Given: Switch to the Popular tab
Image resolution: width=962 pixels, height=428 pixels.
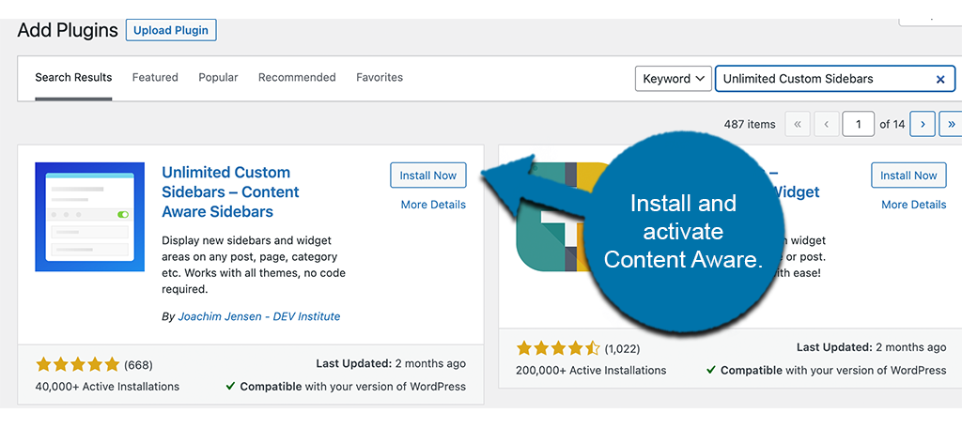Looking at the screenshot, I should click(218, 78).
